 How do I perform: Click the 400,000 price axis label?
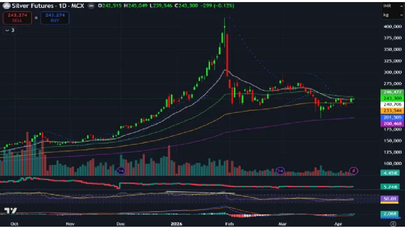click(393, 26)
